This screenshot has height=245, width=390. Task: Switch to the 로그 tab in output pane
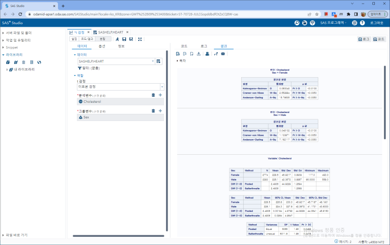click(x=204, y=46)
